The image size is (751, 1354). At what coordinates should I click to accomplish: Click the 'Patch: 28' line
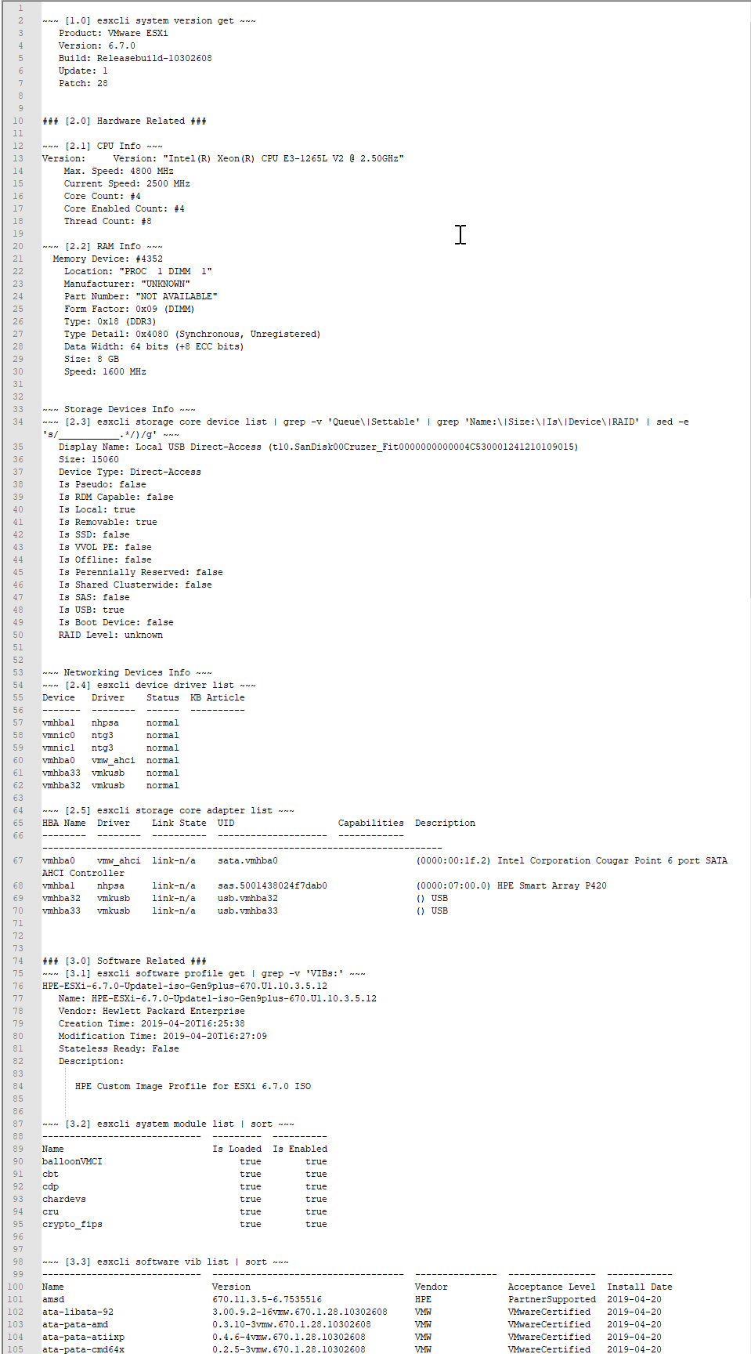[x=83, y=83]
